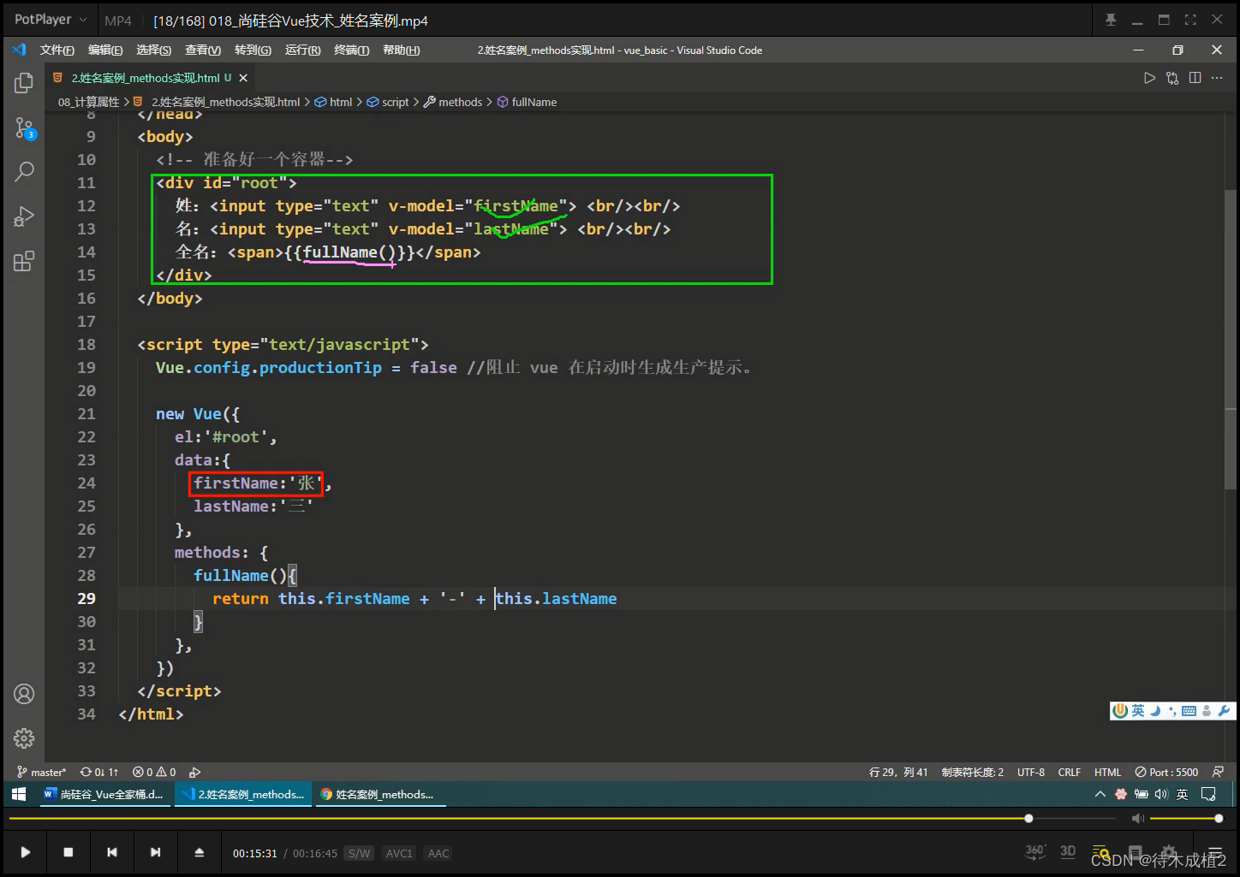Screen dimensions: 1240x877
Task: Open the Run and Debug view
Action: click(x=24, y=216)
